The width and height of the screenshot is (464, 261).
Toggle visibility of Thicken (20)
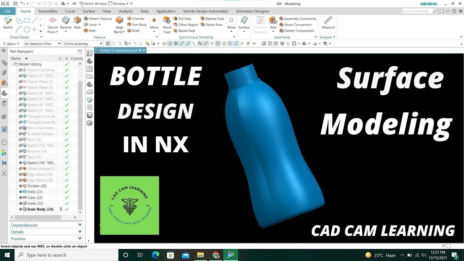pos(21,186)
